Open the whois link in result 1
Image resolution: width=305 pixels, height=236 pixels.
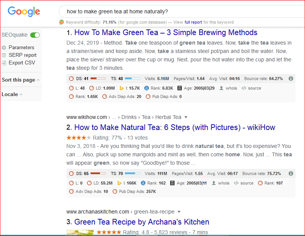(x=231, y=88)
